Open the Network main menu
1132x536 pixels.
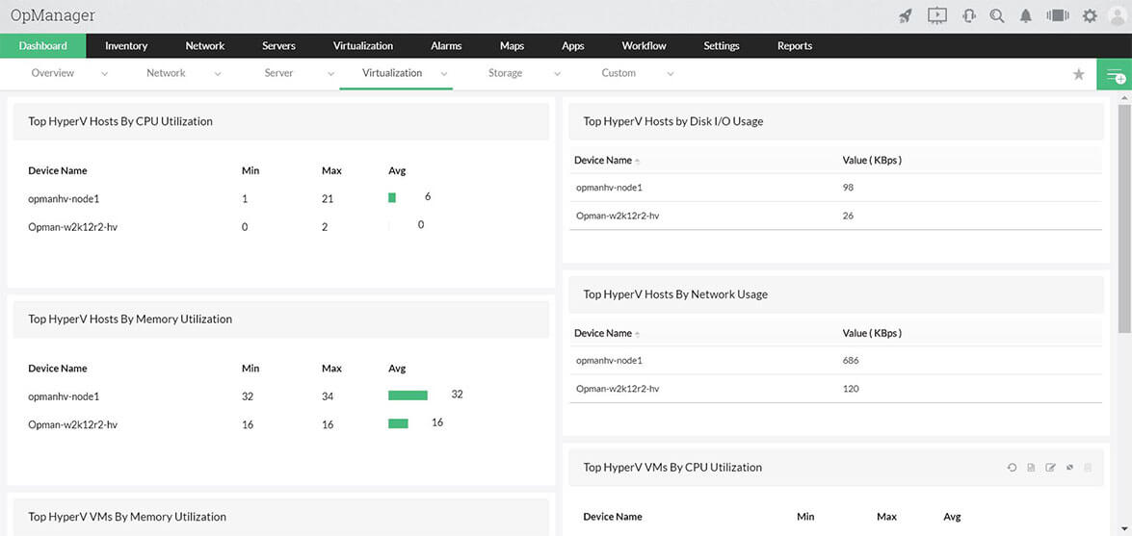coord(205,45)
